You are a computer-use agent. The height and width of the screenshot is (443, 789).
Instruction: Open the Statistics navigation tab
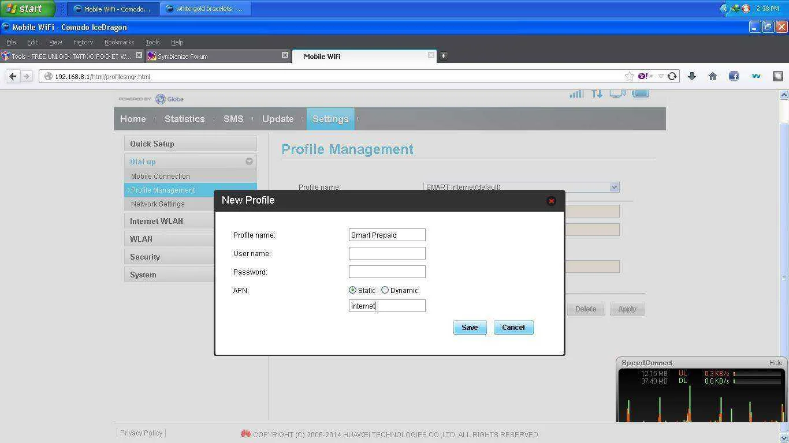pyautogui.click(x=184, y=119)
